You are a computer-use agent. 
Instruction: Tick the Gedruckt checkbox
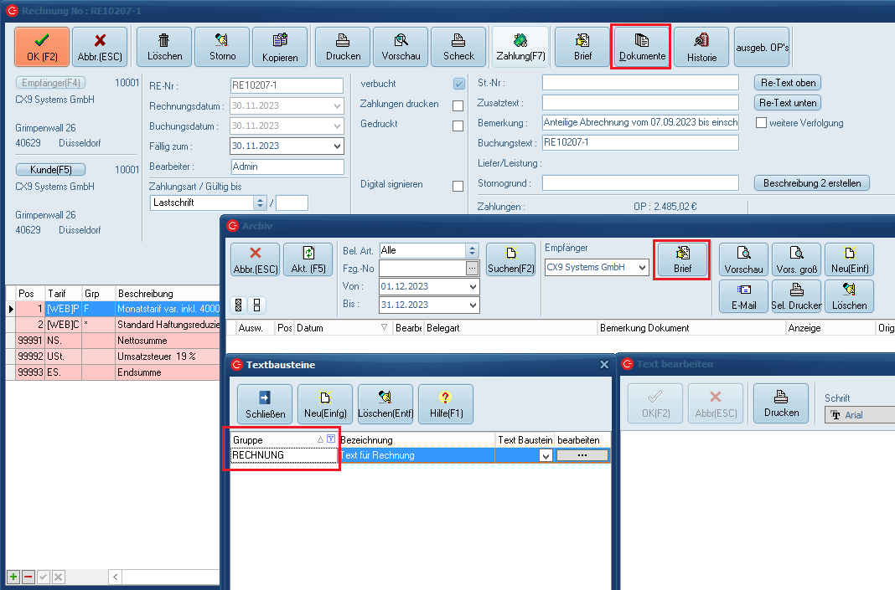click(458, 126)
